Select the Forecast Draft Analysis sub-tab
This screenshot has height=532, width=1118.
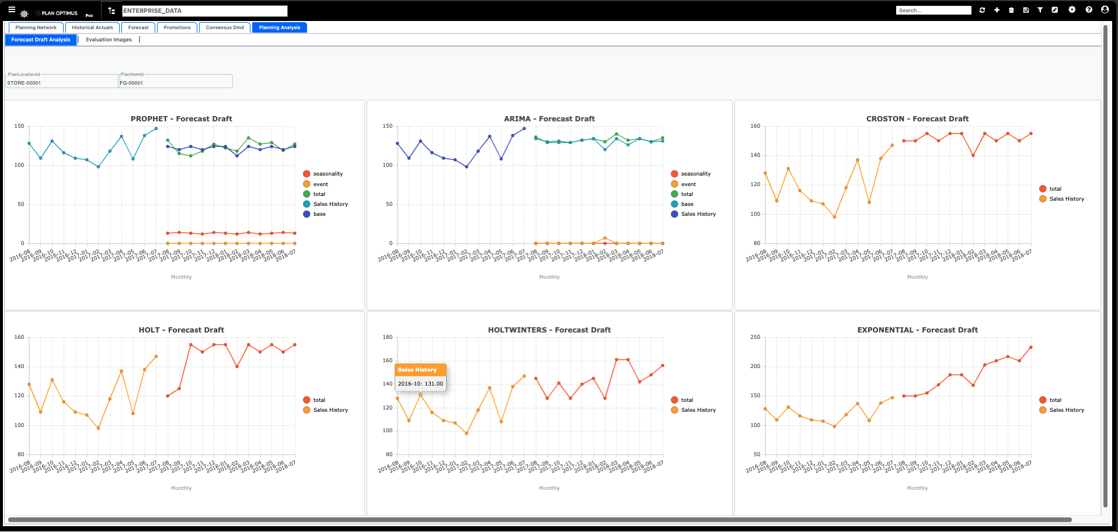tap(41, 40)
